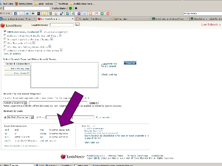Check the fourth source checkbox
Image resolution: width=222 pixels, height=166 pixels.
coord(5,42)
